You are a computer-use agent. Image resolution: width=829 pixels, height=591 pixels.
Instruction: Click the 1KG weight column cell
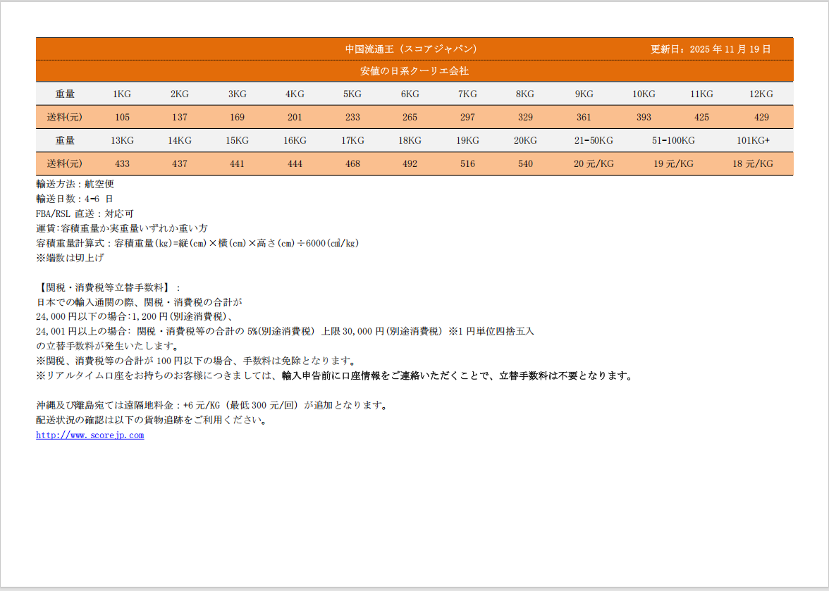point(122,94)
